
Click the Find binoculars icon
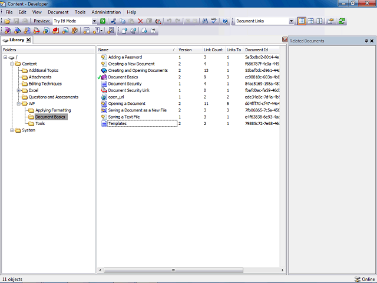(205, 21)
